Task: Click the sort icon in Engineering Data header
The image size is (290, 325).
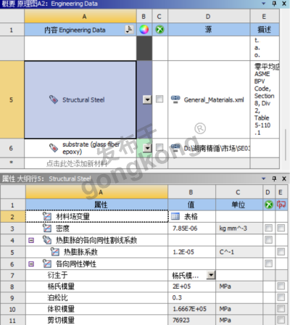Action: tap(130, 30)
